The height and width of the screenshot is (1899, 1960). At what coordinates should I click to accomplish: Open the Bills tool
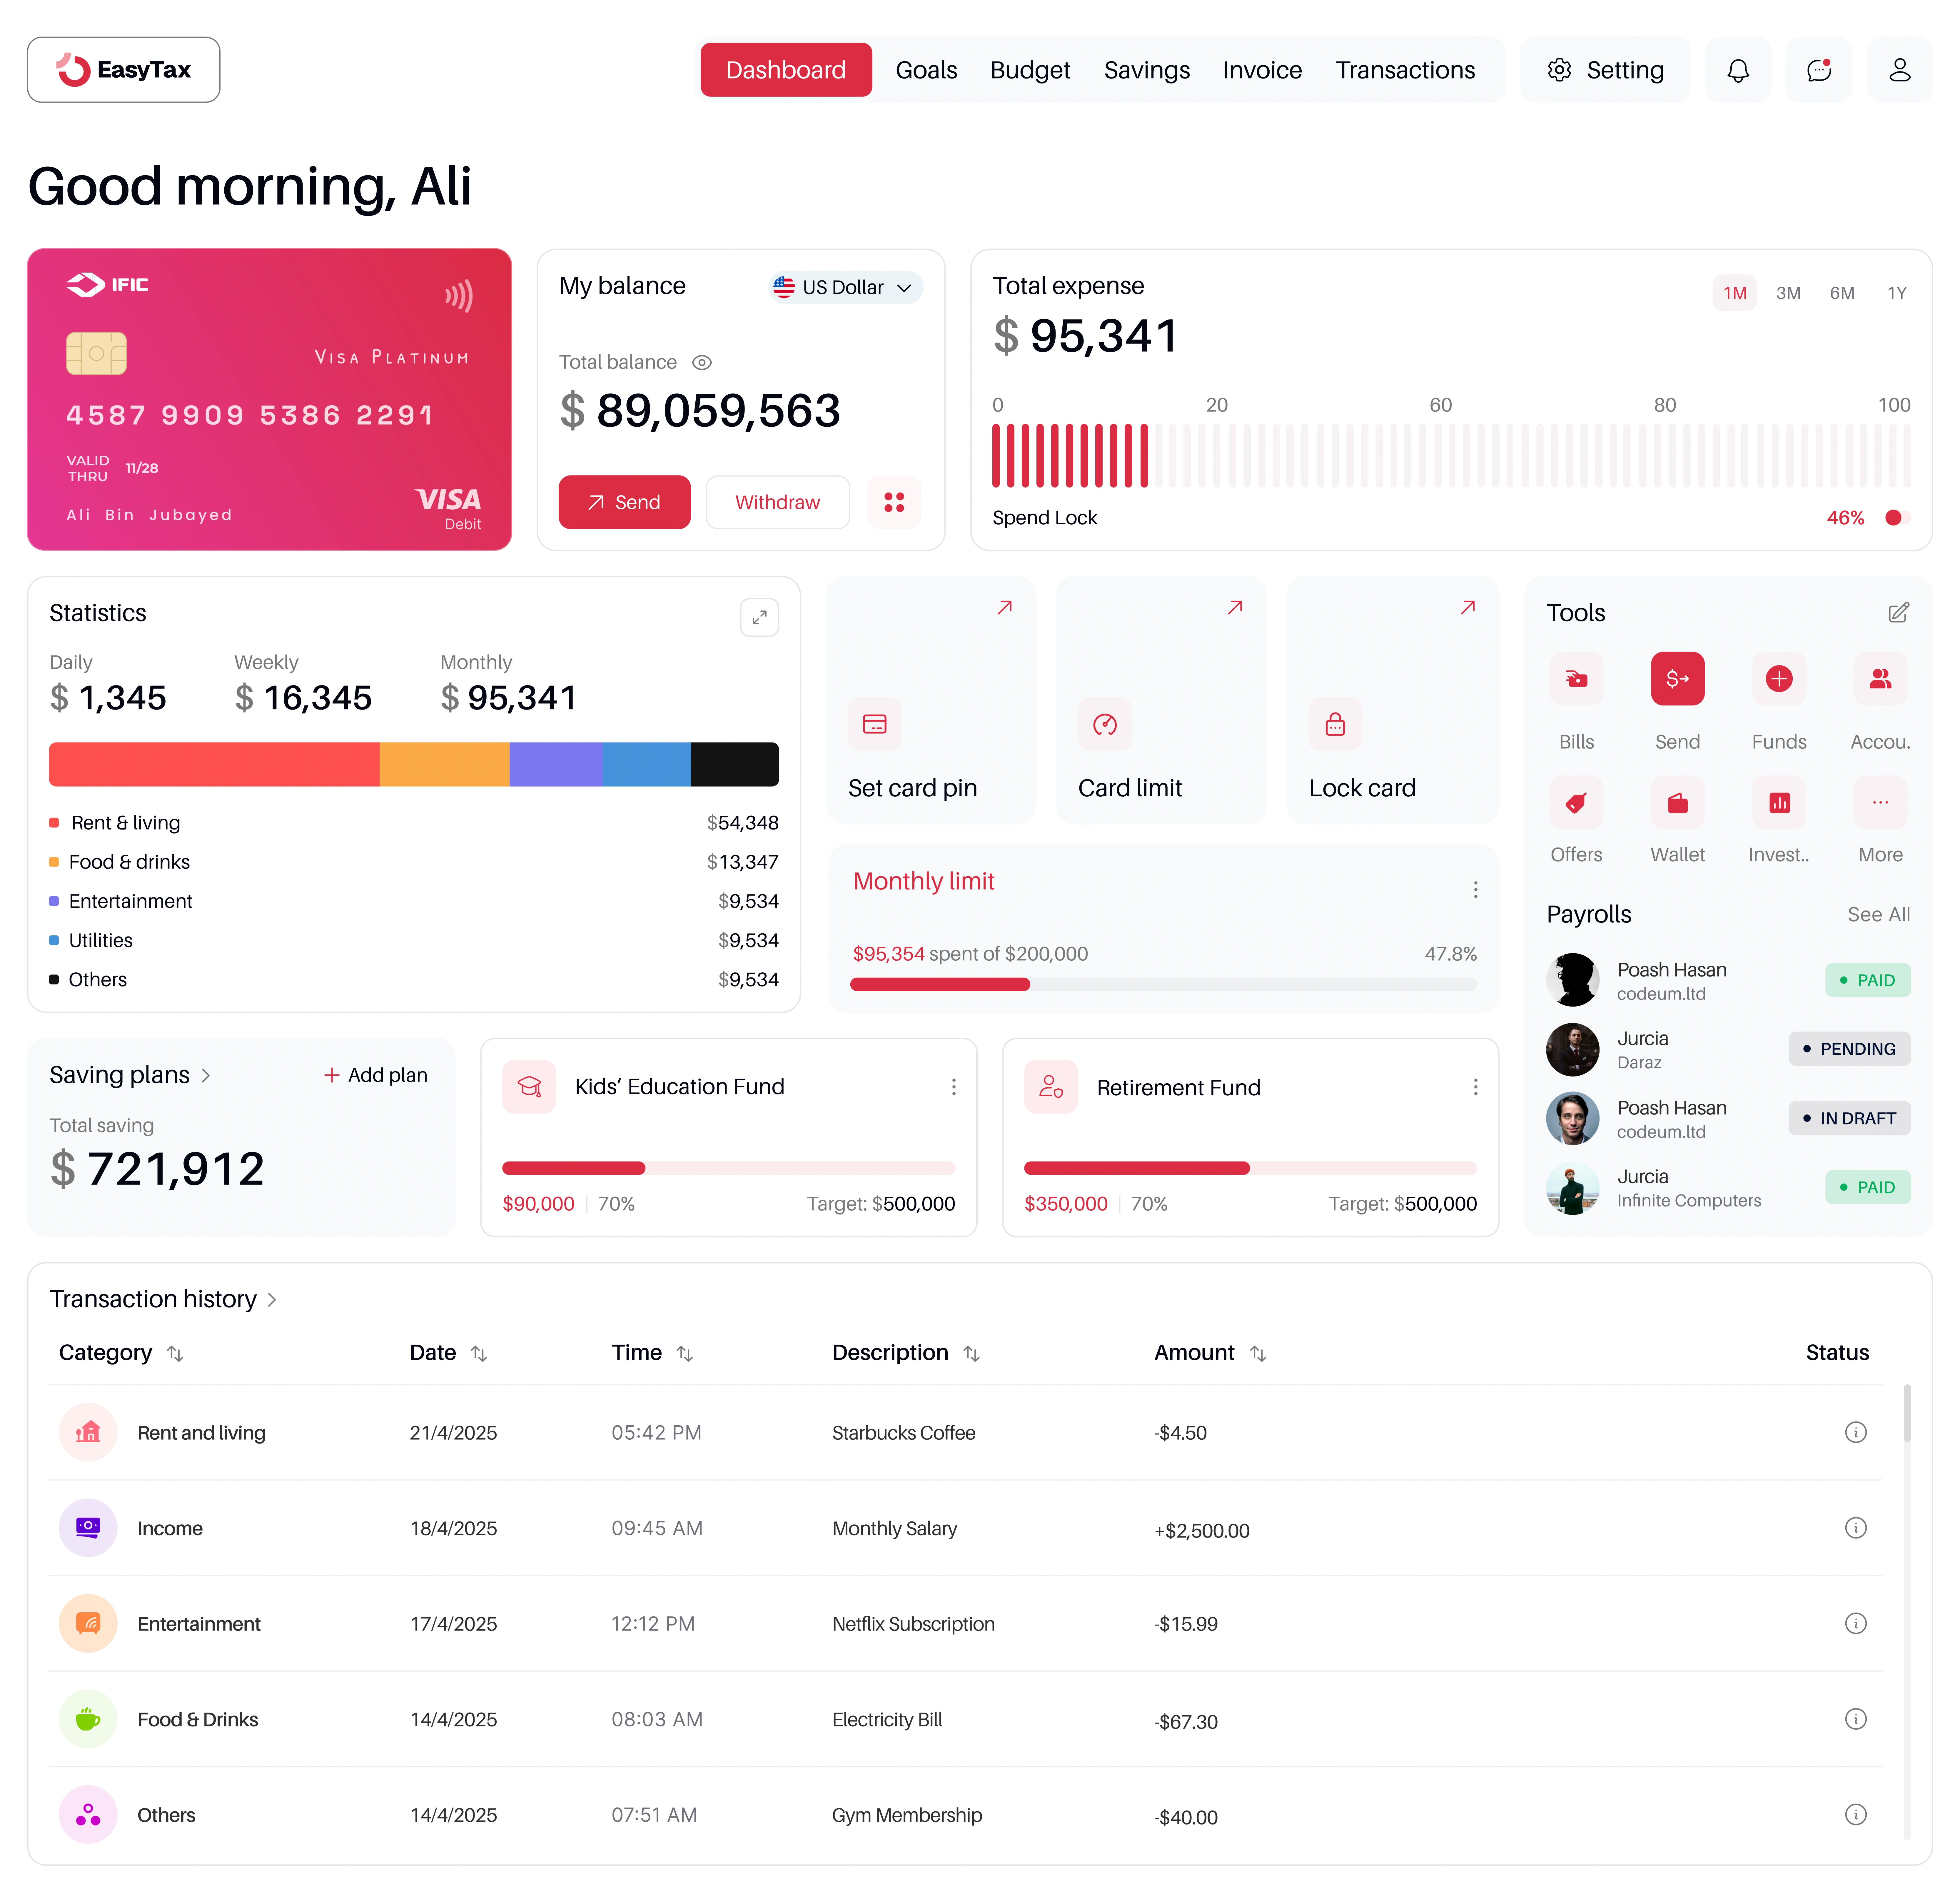click(x=1576, y=679)
